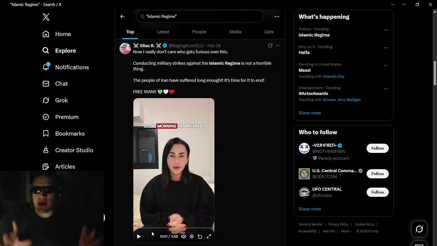Switch to the Latest tab
Image resolution: width=437 pixels, height=246 pixels.
(163, 32)
